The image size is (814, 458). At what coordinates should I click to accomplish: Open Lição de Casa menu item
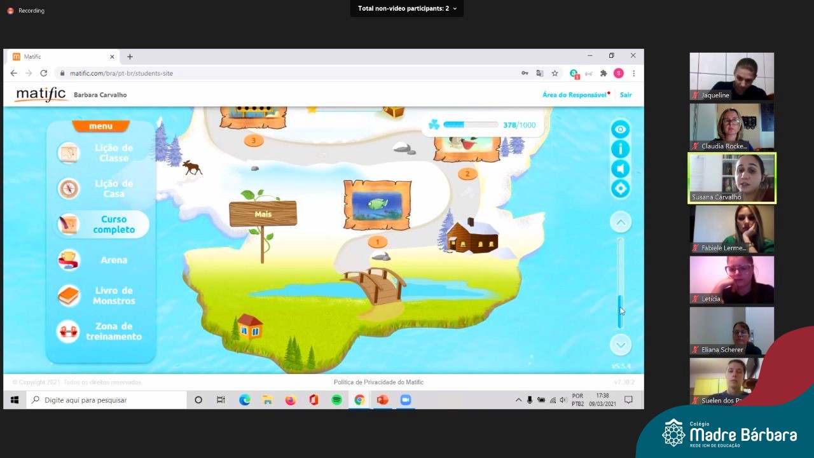[x=69, y=188]
